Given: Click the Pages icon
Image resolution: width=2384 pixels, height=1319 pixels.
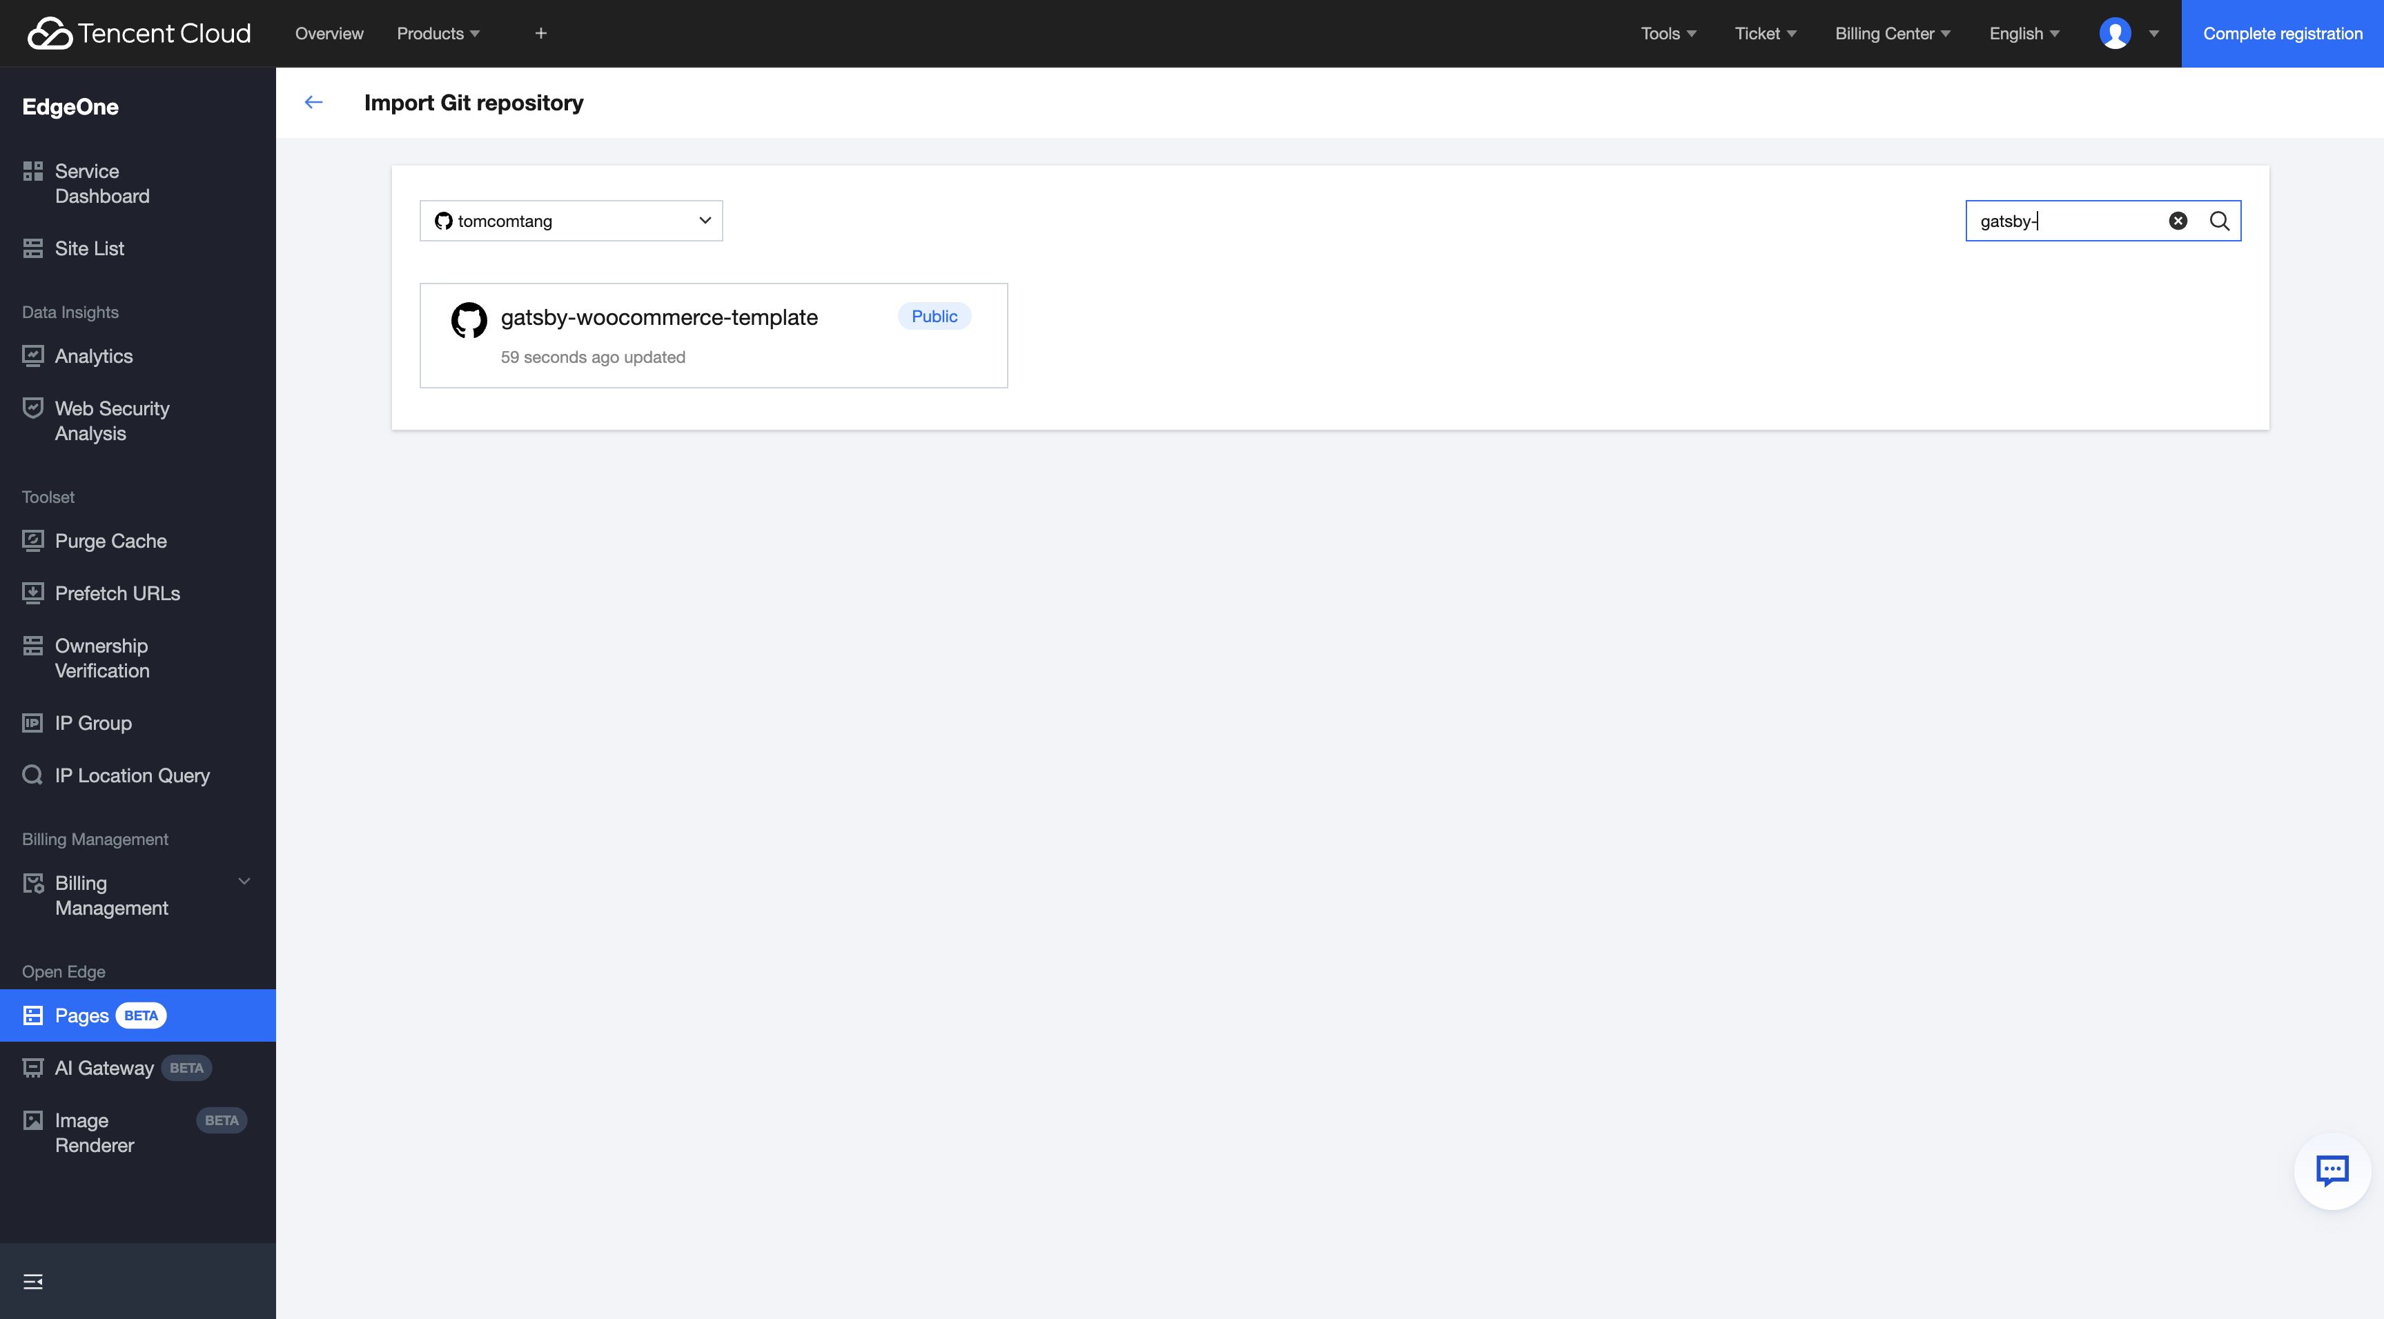Looking at the screenshot, I should [x=32, y=1015].
